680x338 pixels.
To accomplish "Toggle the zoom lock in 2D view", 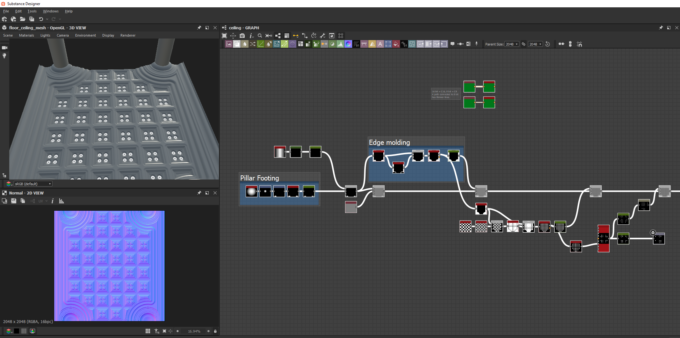I will 215,331.
